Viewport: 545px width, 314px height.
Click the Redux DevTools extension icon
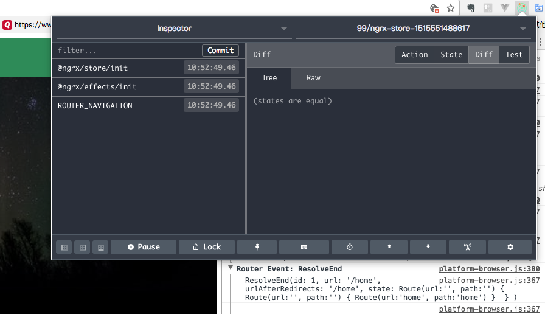522,8
